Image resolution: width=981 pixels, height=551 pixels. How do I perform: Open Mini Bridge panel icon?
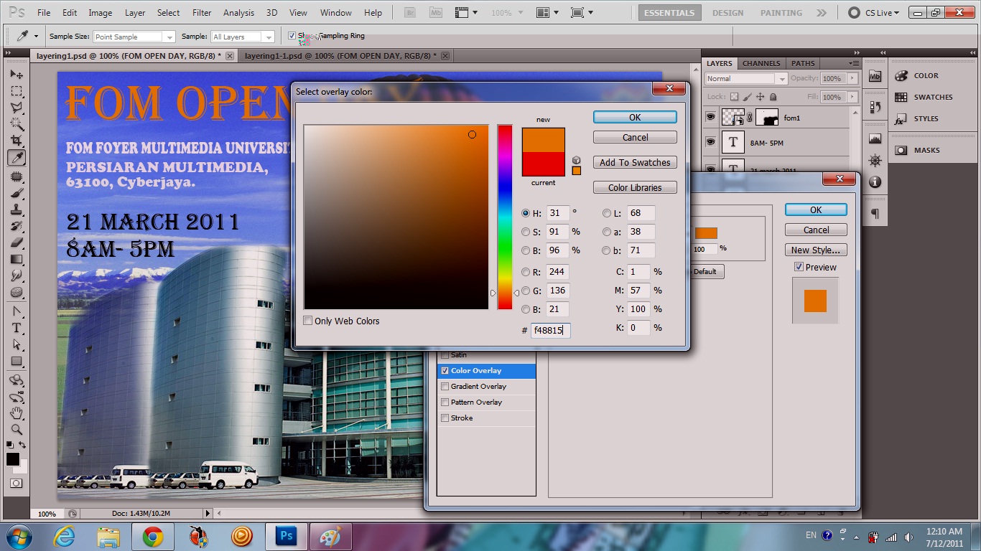click(875, 77)
